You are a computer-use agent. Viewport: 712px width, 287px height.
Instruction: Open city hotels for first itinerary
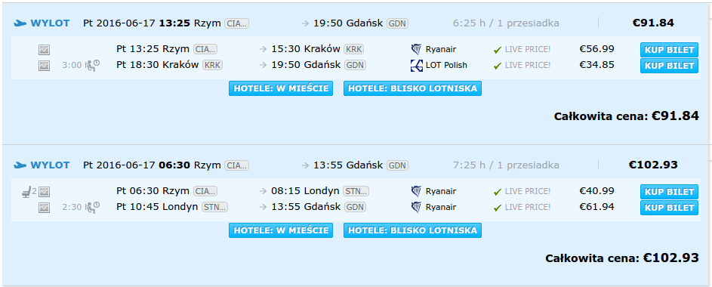(281, 88)
